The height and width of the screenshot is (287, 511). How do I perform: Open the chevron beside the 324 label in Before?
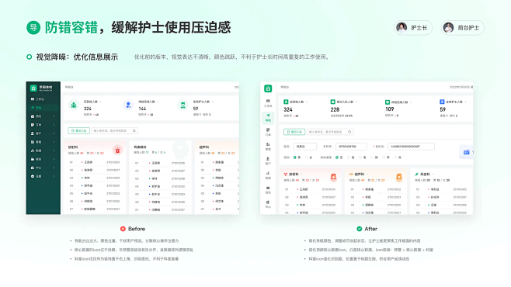(x=100, y=102)
